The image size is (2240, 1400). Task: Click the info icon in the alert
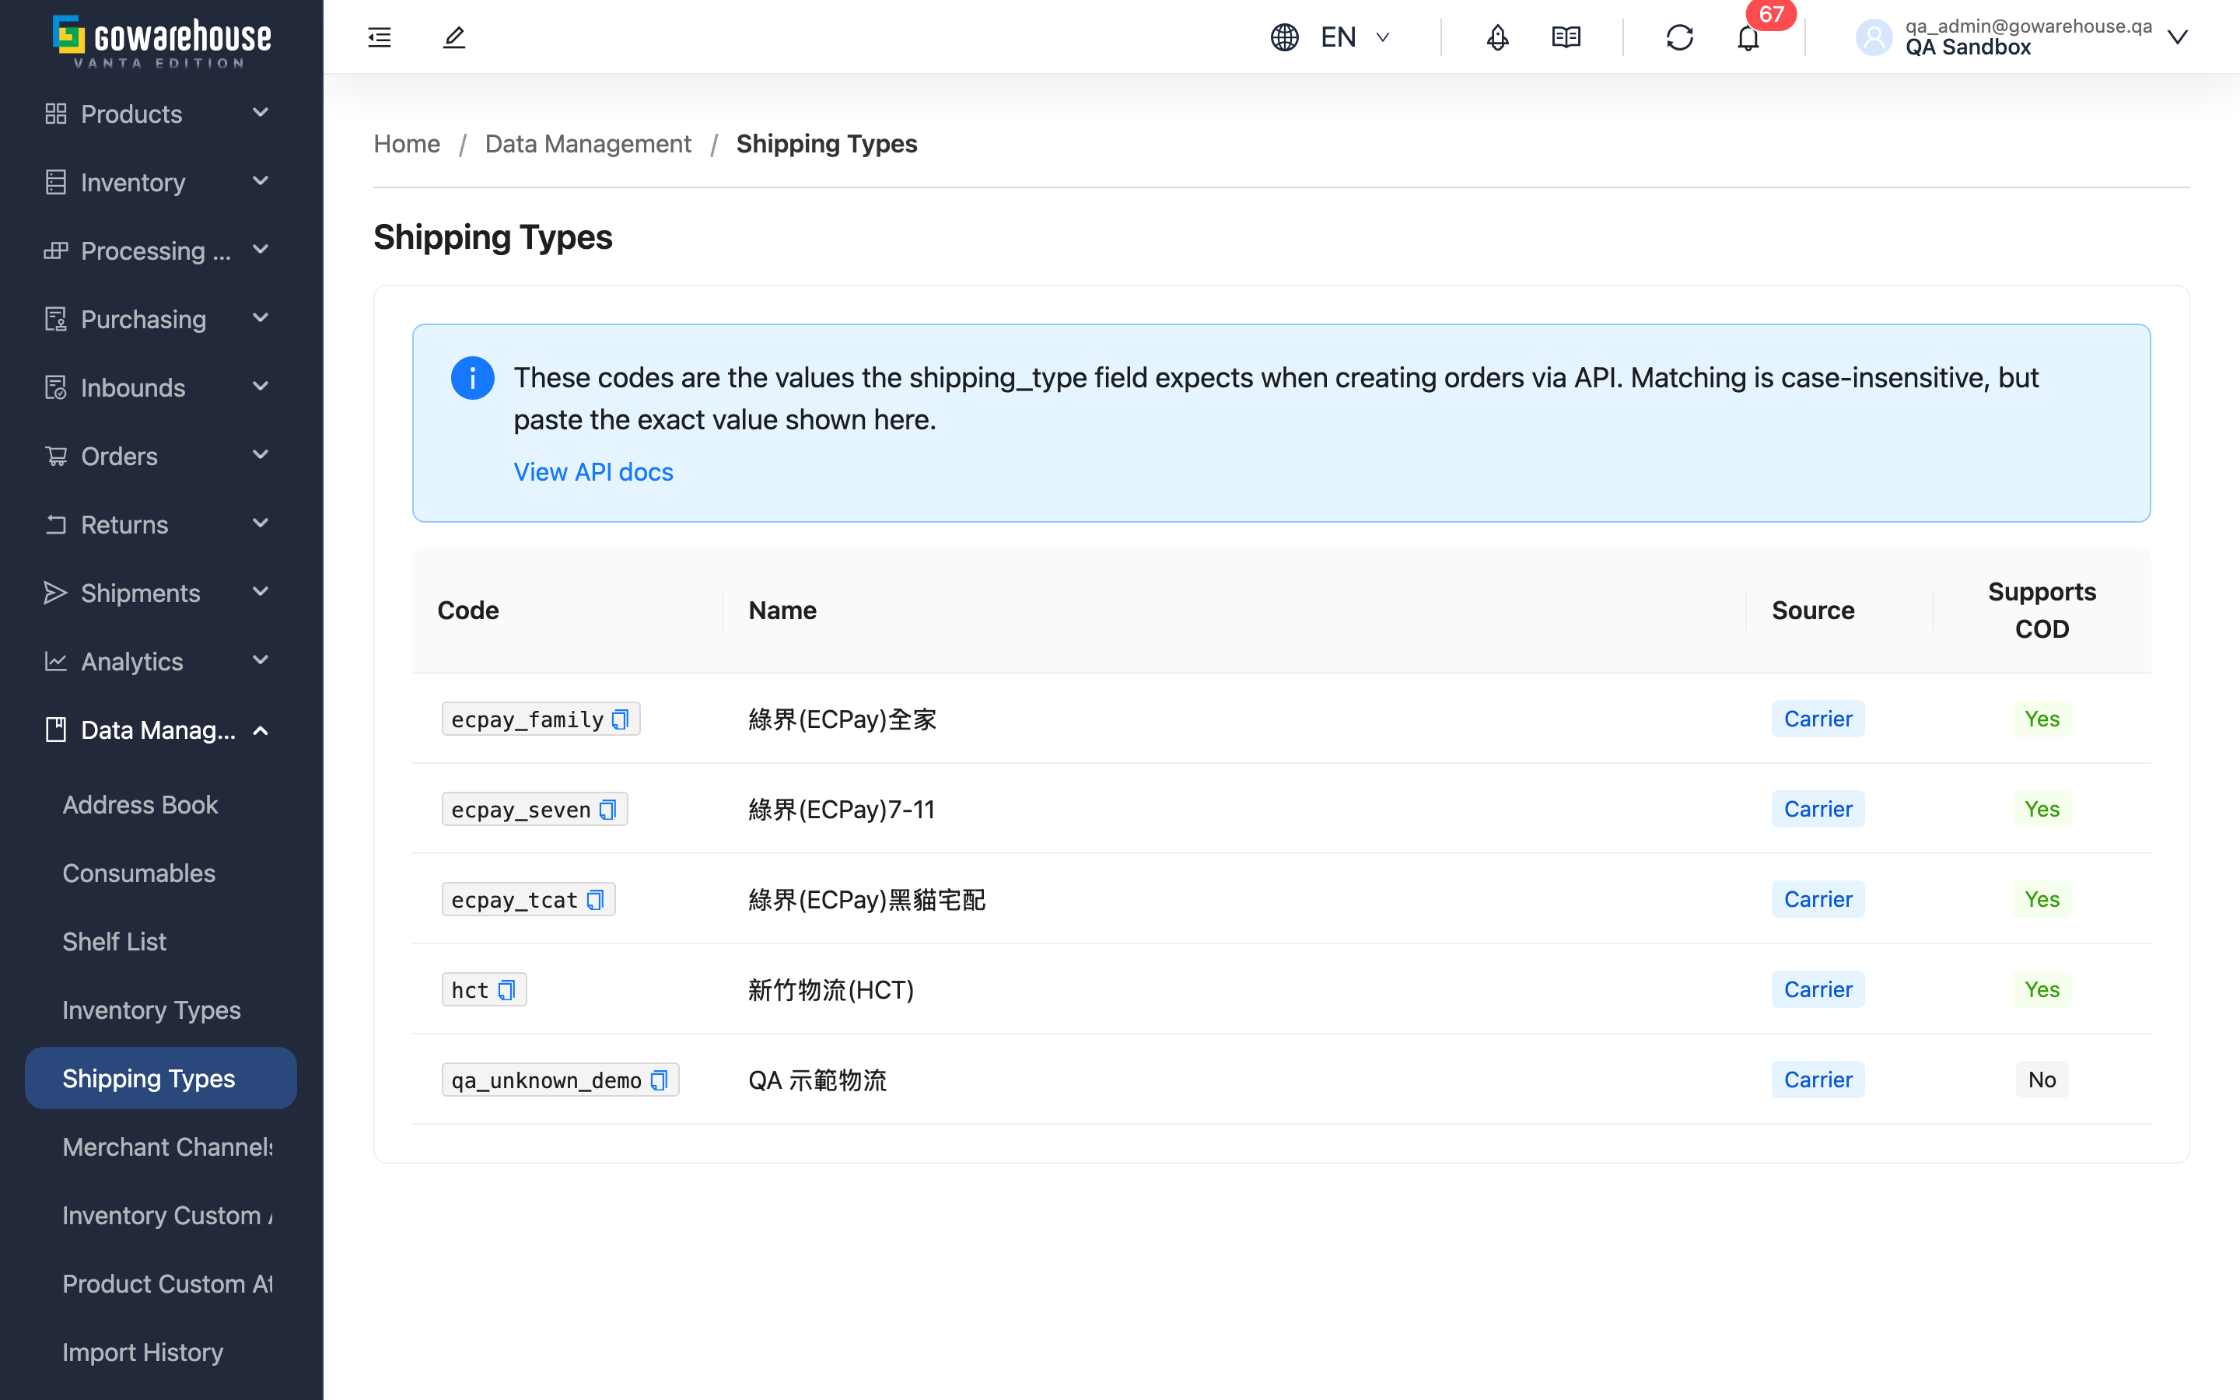472,378
